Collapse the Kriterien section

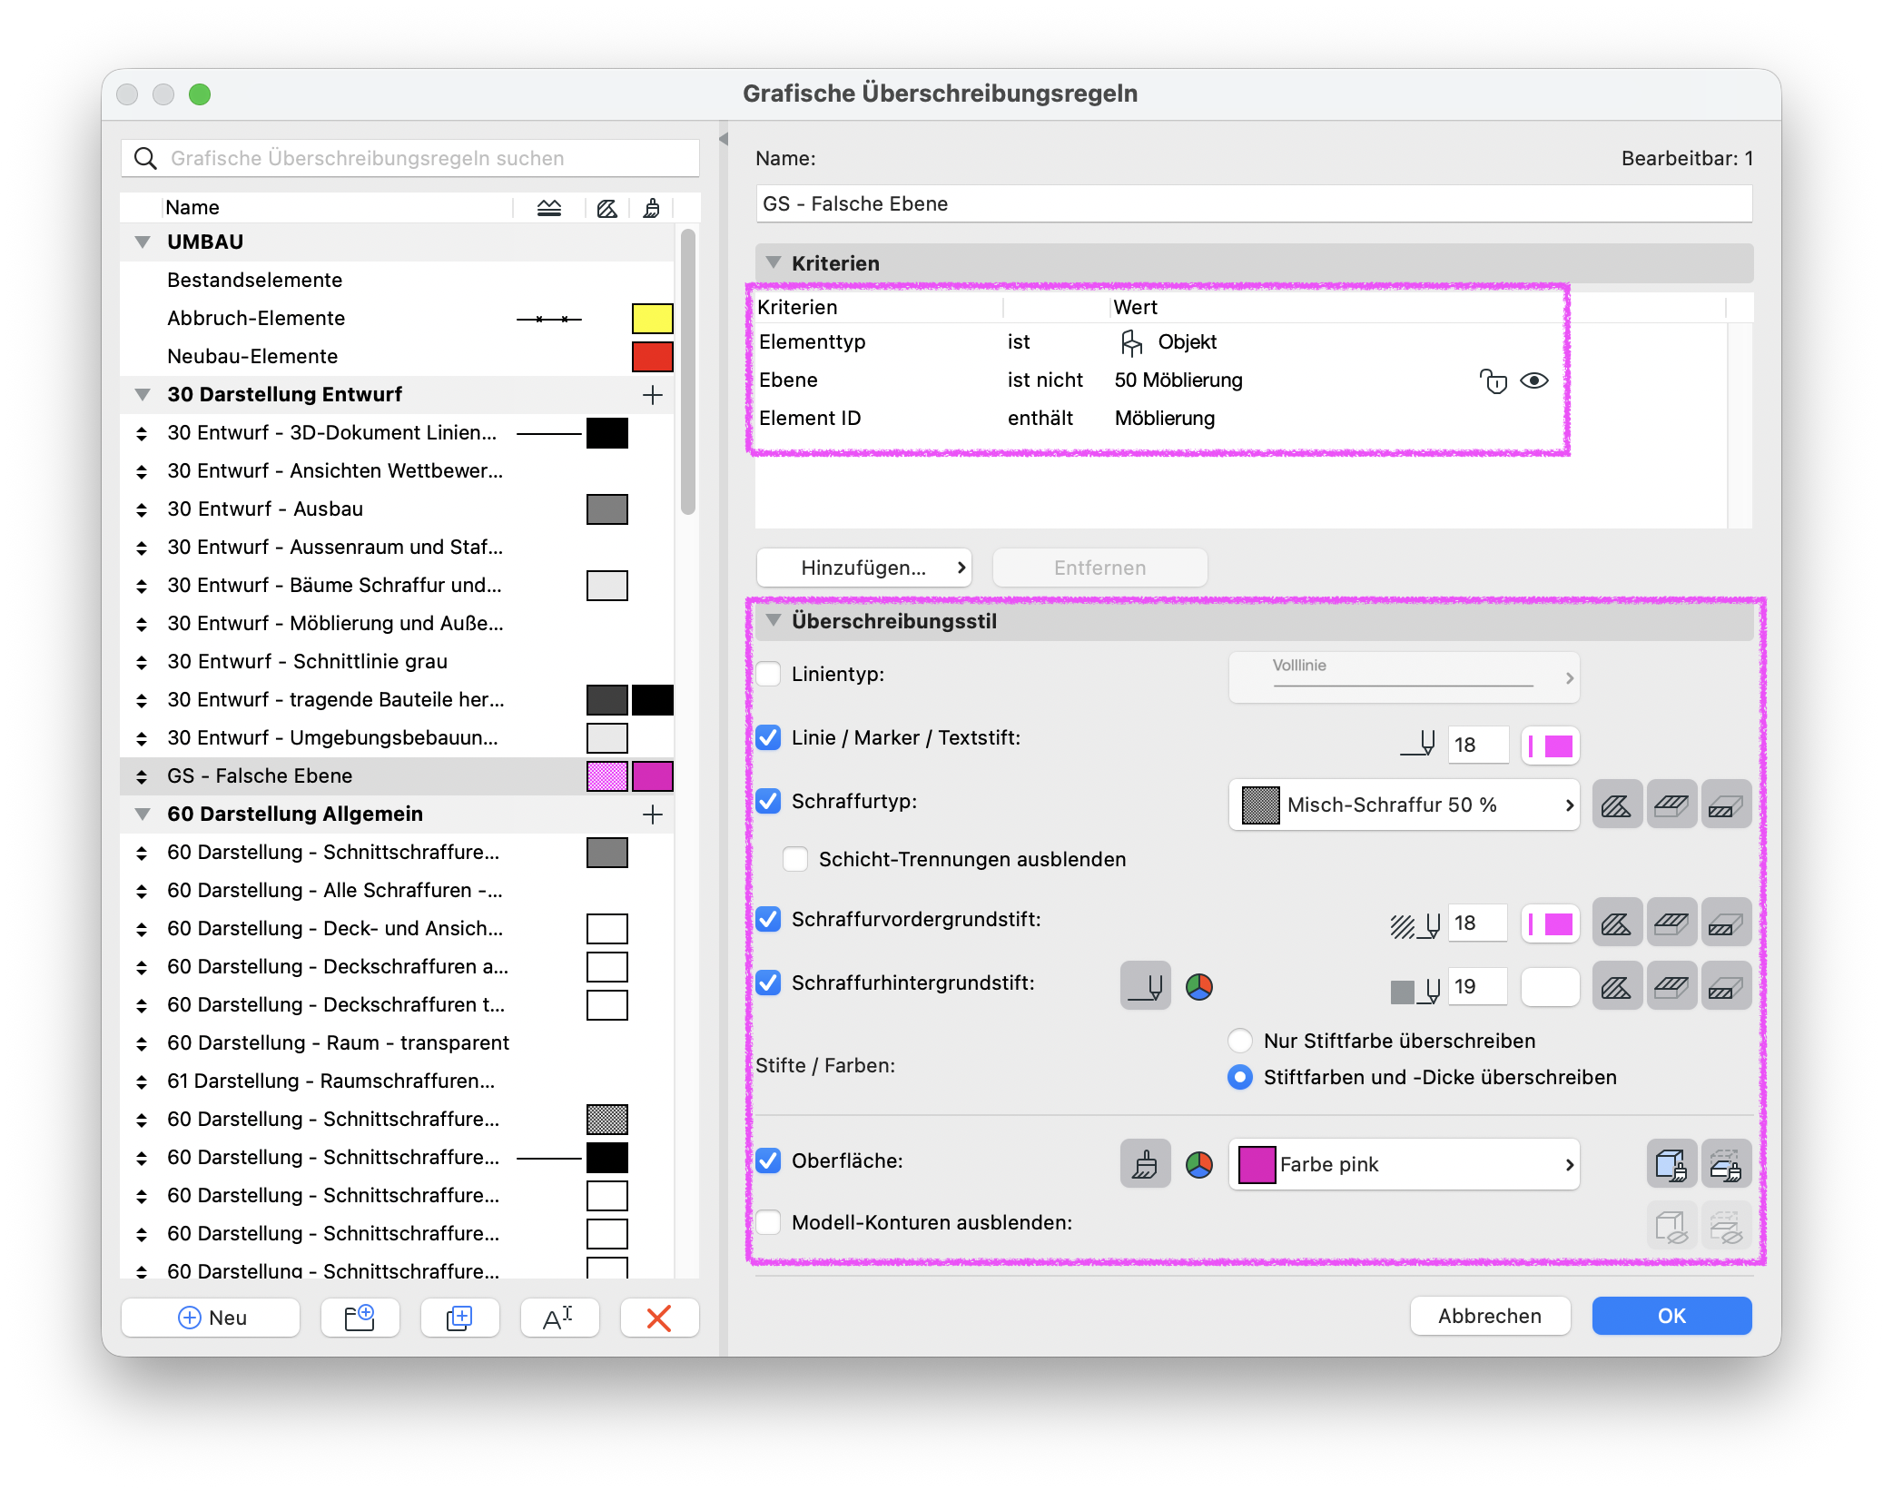[x=774, y=262]
